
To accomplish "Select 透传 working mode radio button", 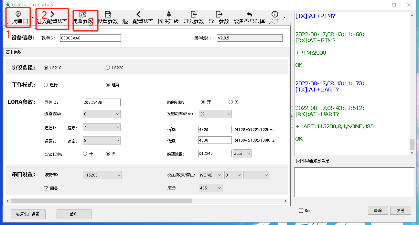I will pos(46,85).
